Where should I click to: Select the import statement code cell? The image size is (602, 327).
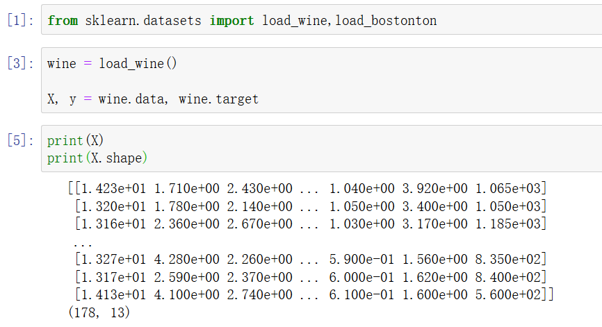point(322,20)
